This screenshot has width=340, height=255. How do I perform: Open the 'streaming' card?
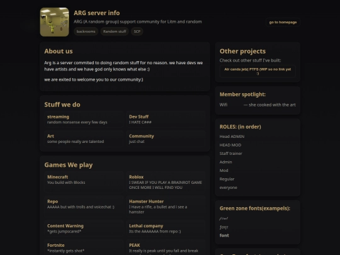tap(84, 119)
